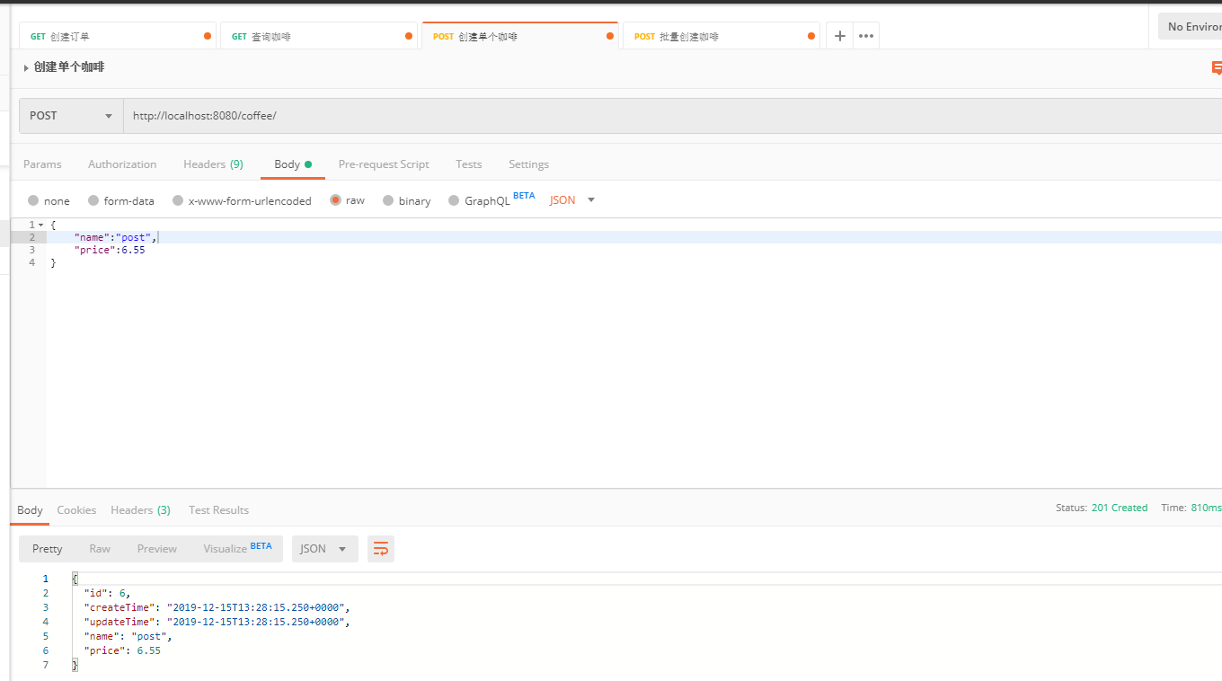The width and height of the screenshot is (1222, 681).
Task: Select the binary body type
Action: 388,201
